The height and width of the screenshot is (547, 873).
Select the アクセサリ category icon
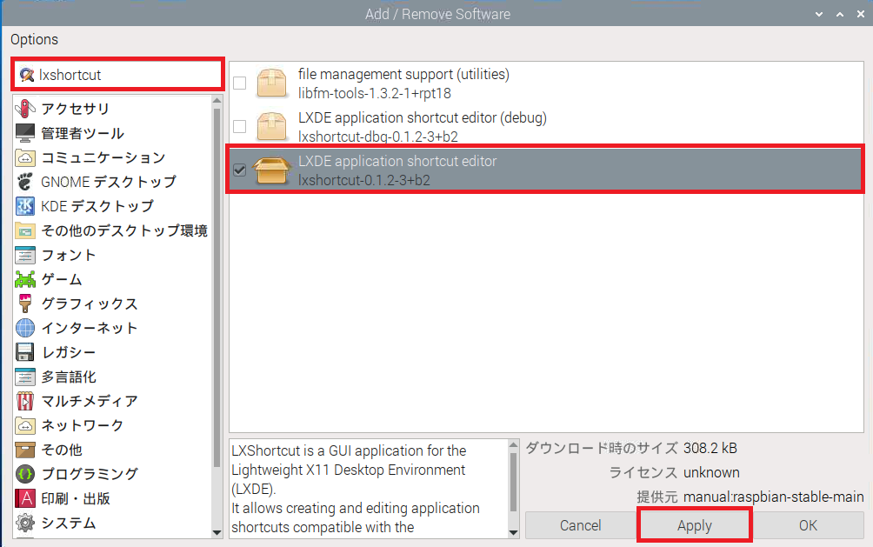pyautogui.click(x=25, y=109)
